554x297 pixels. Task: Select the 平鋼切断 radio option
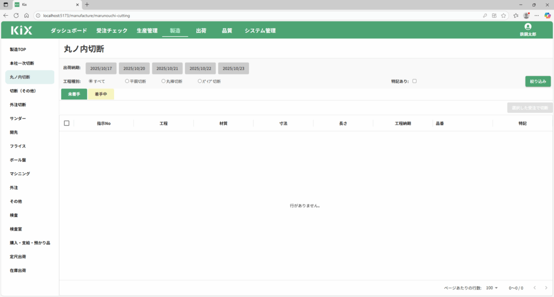(x=127, y=81)
